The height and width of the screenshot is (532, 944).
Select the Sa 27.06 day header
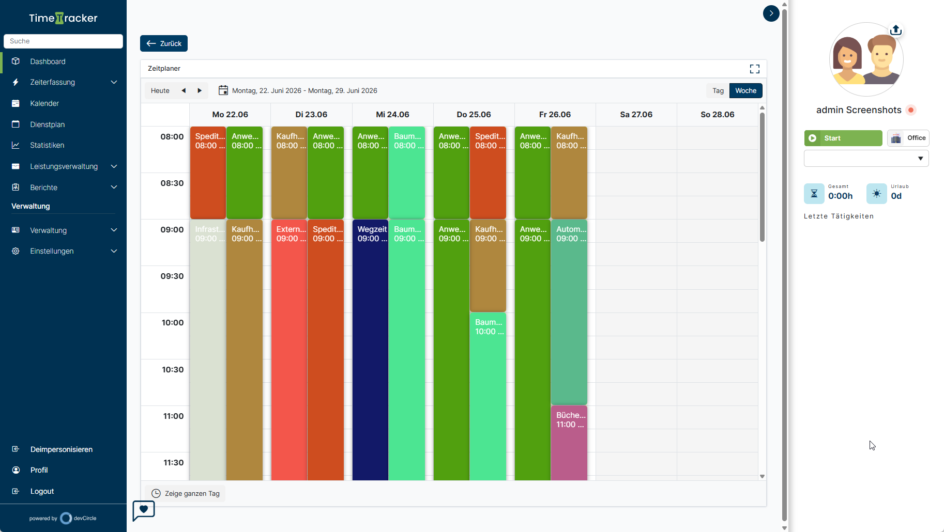[636, 115]
